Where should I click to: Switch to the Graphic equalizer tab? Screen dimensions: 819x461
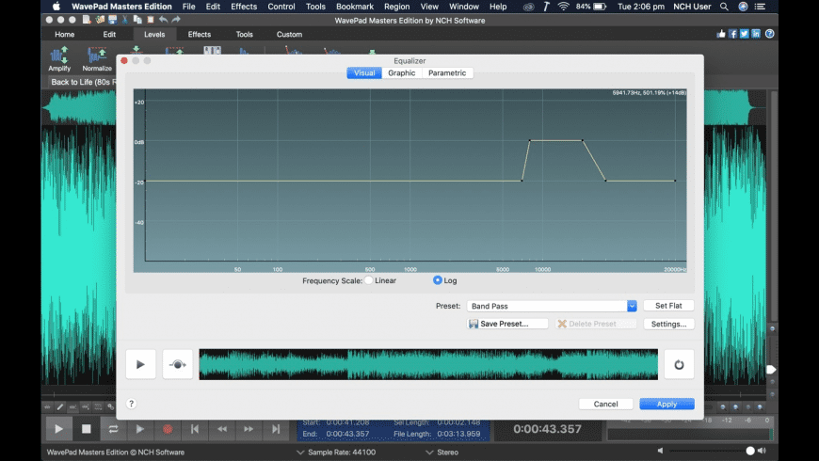402,73
